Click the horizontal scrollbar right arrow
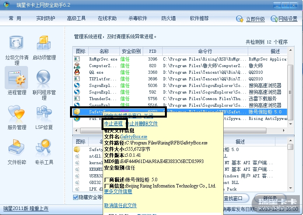The image size is (303, 215). click(x=284, y=130)
